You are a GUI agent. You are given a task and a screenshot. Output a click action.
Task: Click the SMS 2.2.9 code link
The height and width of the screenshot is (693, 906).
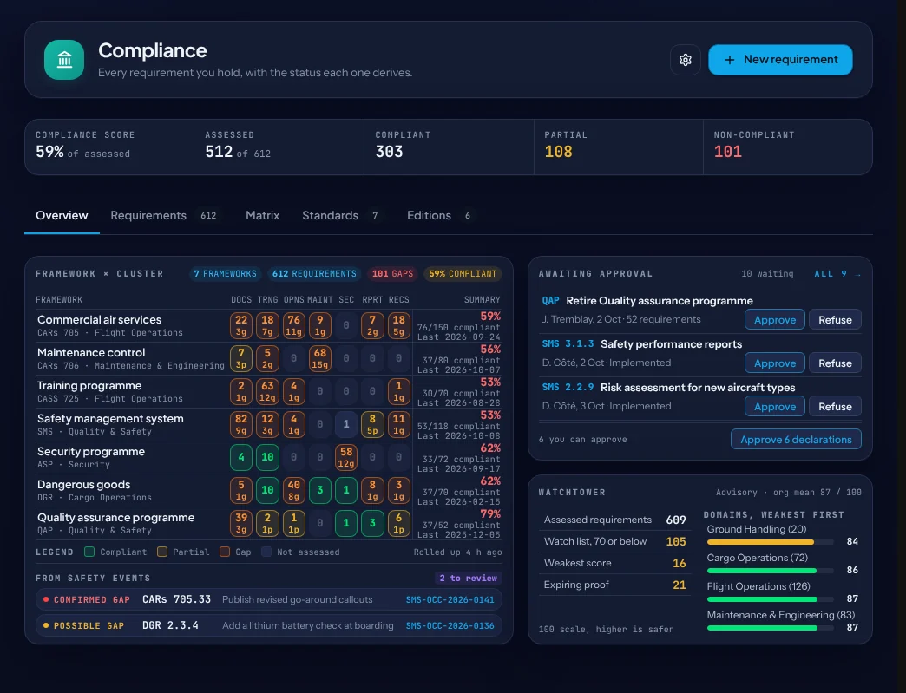(568, 387)
